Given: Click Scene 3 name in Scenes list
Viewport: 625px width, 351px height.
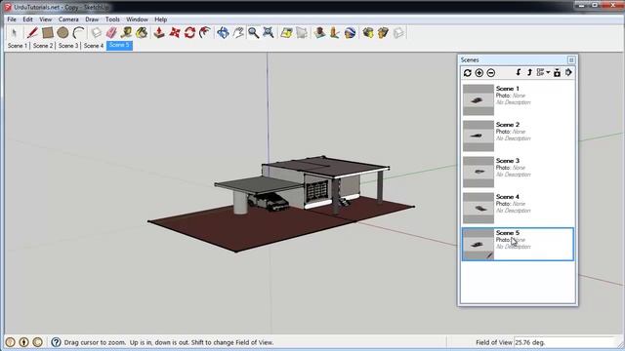Looking at the screenshot, I should coord(508,161).
